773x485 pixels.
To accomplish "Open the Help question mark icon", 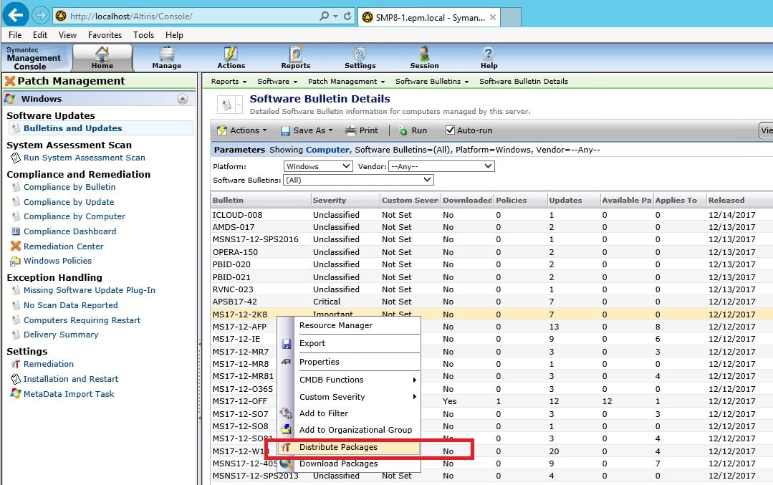I will point(489,53).
